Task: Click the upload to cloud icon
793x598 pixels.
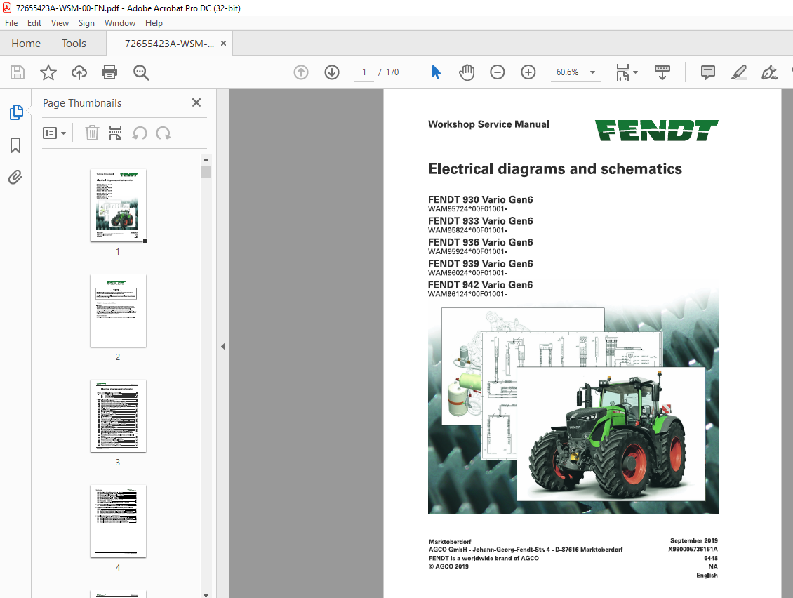Action: [x=79, y=72]
